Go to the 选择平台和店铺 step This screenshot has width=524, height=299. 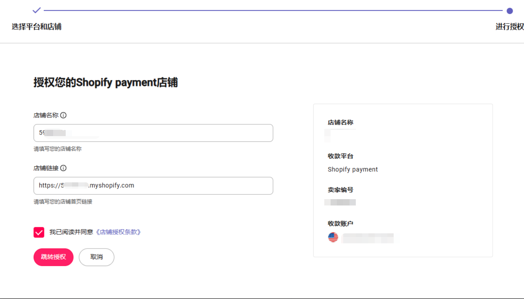(x=37, y=27)
